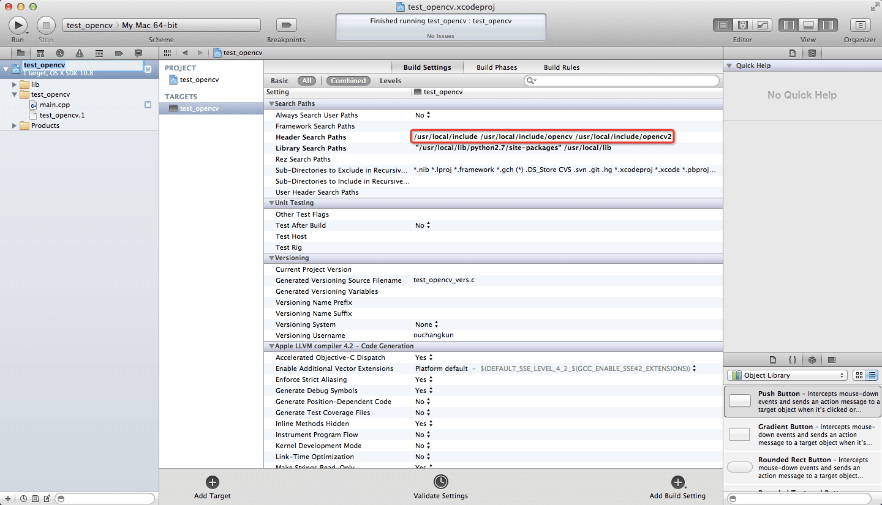Toggle the Breakpoints button
This screenshot has width=882, height=505.
tap(286, 25)
